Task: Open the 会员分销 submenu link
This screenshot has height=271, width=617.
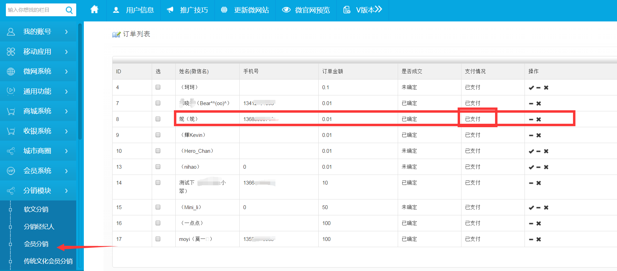Action: [x=36, y=244]
